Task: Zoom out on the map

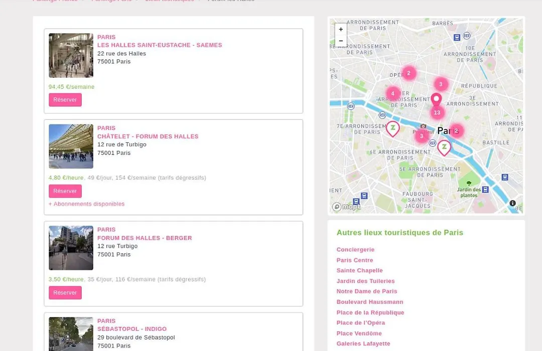Action: click(341, 41)
